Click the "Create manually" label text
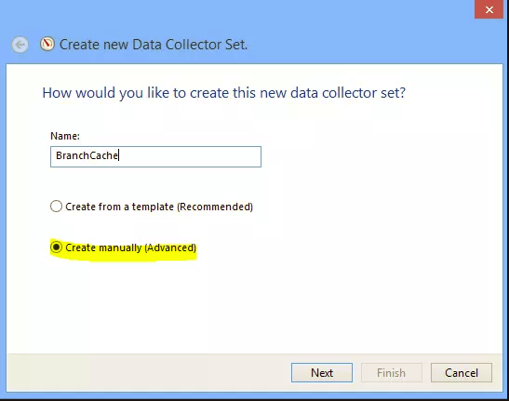 [103, 247]
